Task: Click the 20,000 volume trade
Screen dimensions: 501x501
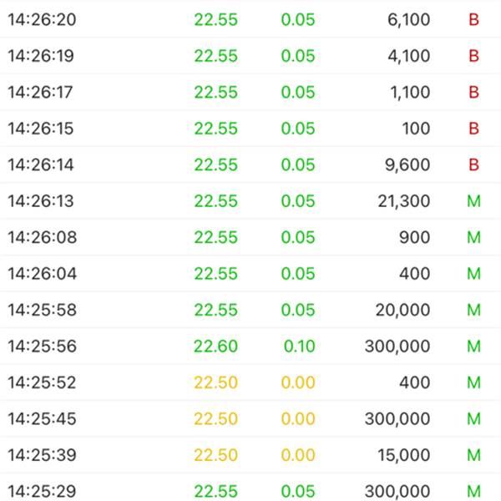Action: 250,310
